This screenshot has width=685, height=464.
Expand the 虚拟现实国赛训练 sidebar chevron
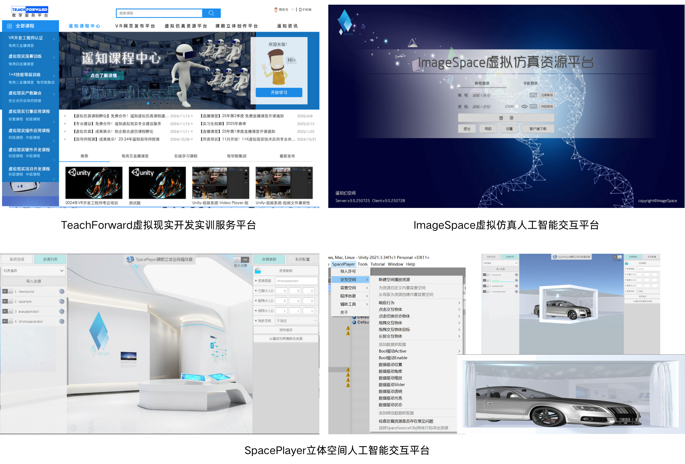pos(54,57)
